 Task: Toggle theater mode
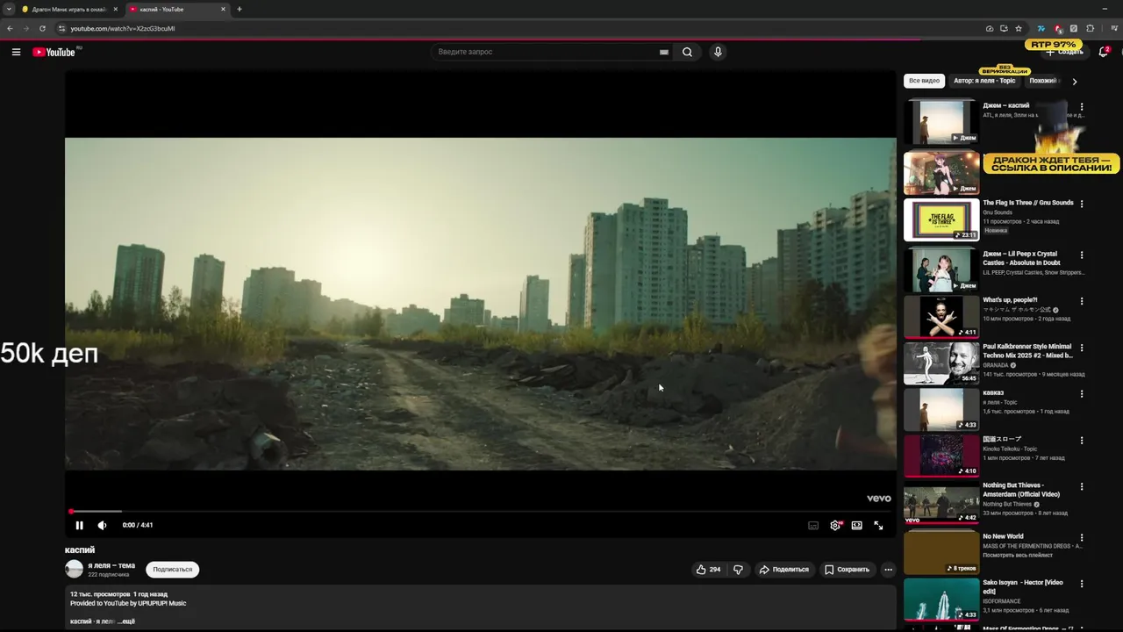[x=856, y=525]
